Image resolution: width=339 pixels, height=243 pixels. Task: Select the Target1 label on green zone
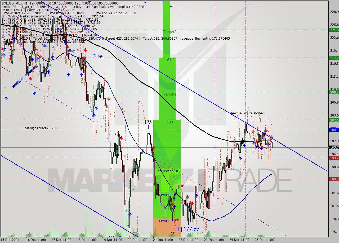pyautogui.click(x=169, y=94)
